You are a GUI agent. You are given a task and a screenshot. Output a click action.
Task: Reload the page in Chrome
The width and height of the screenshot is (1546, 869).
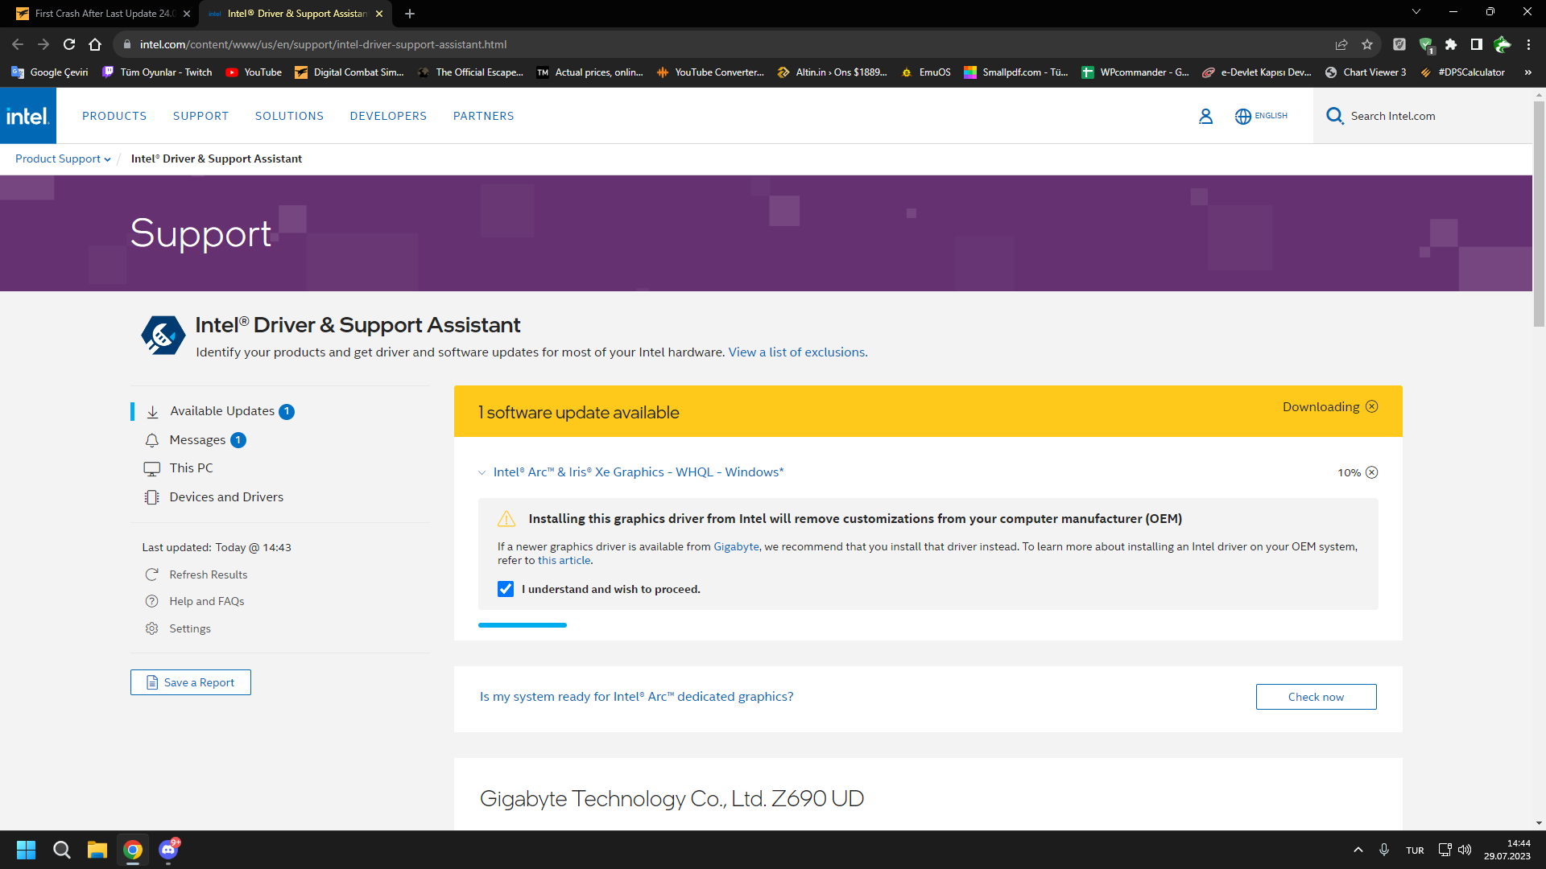[69, 44]
